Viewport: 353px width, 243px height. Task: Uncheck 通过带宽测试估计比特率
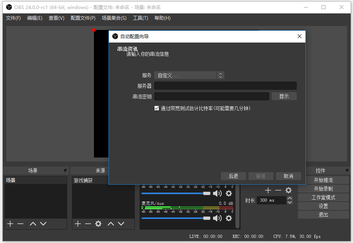pyautogui.click(x=156, y=108)
